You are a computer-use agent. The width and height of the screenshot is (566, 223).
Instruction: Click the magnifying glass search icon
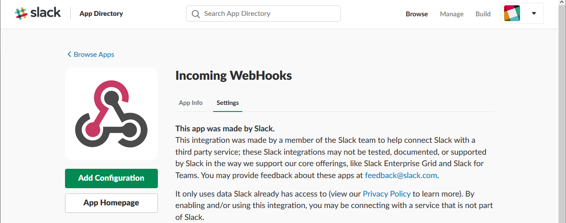(196, 14)
